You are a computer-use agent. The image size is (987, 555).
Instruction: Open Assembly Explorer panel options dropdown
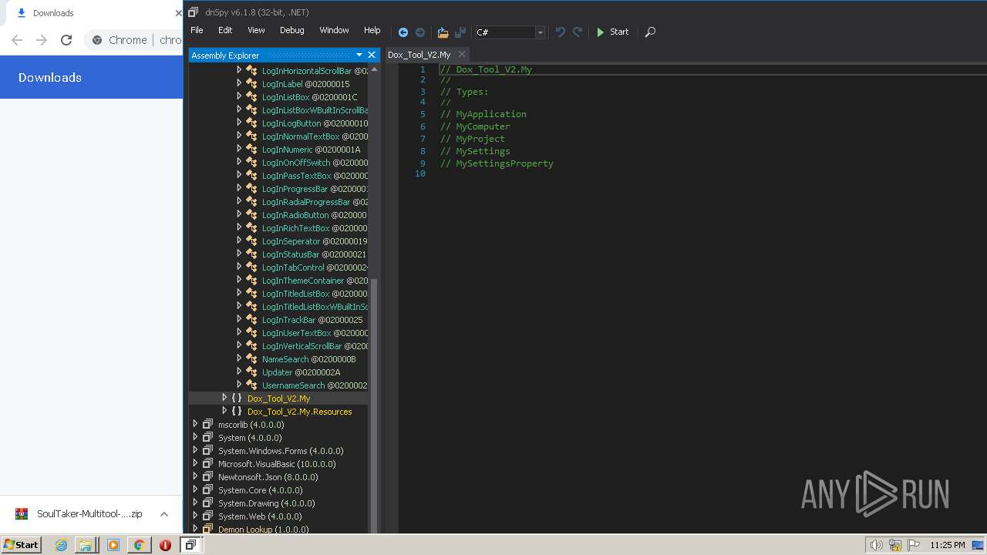pos(359,55)
